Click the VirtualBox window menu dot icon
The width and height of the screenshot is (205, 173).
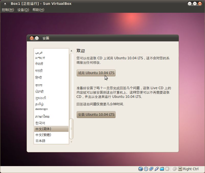tap(5, 4)
